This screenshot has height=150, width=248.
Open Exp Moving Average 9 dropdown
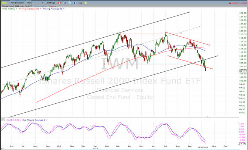click(x=46, y=120)
